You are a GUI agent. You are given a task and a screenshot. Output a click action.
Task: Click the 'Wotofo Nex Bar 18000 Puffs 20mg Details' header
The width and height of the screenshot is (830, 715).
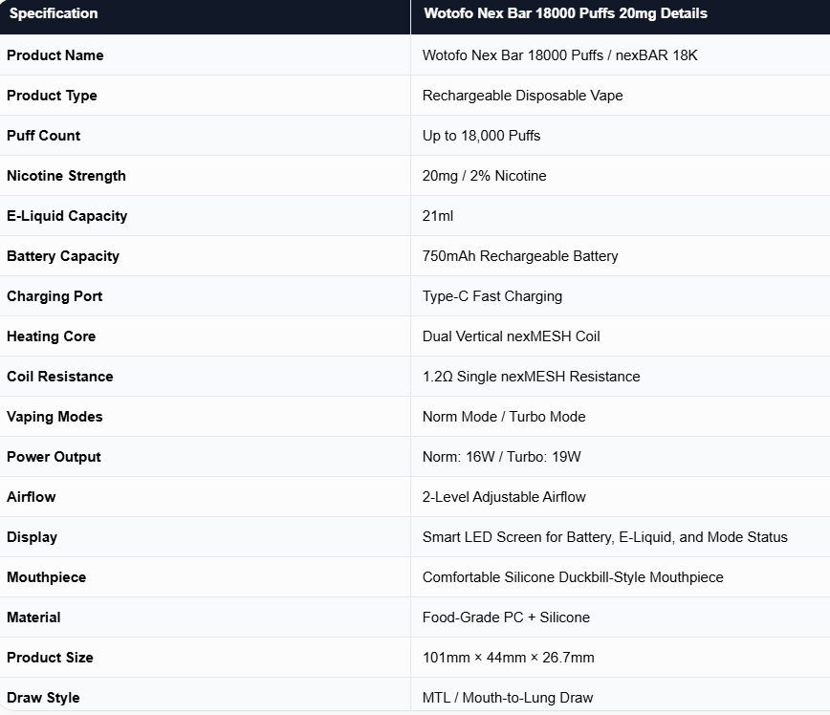(x=565, y=13)
